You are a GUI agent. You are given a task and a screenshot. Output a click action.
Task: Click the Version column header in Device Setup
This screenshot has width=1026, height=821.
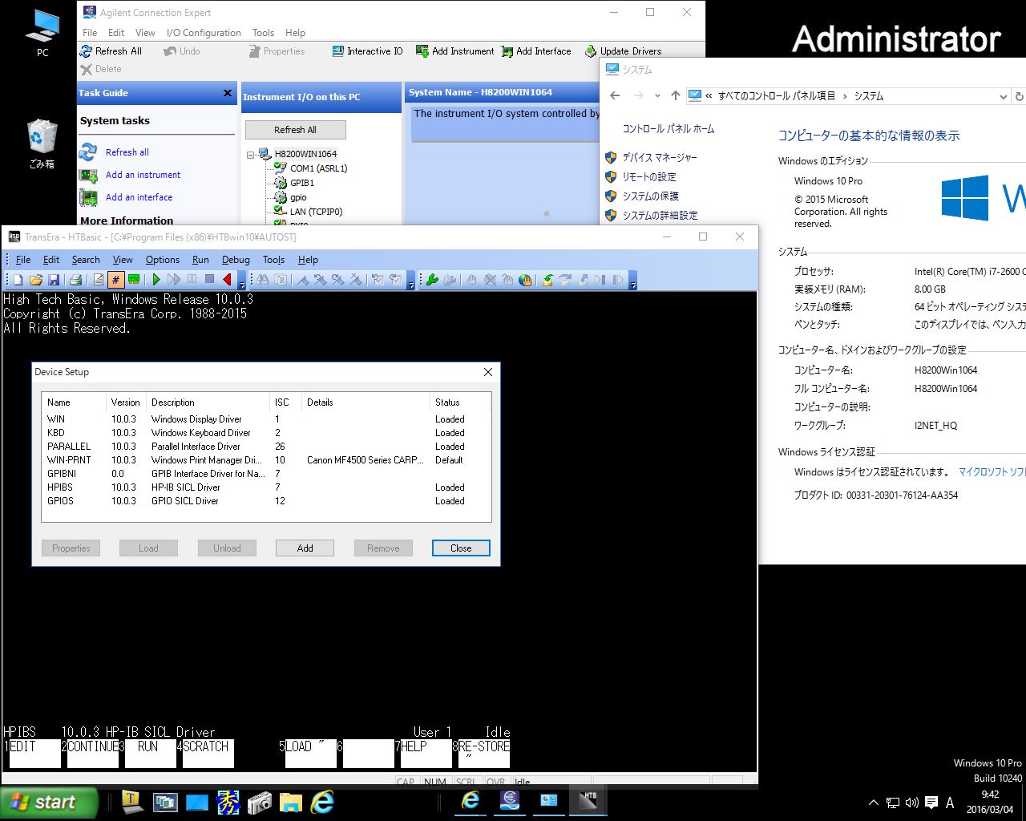126,402
